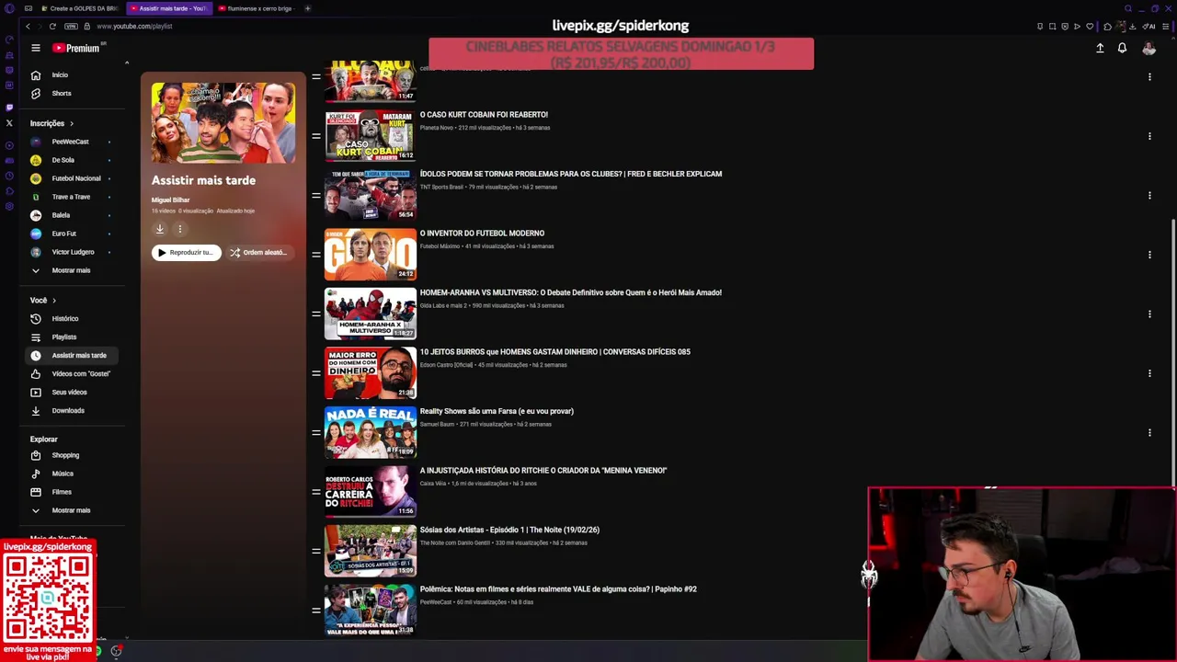Image resolution: width=1177 pixels, height=662 pixels.
Task: Expand the Você section arrow
Action: [x=54, y=301]
